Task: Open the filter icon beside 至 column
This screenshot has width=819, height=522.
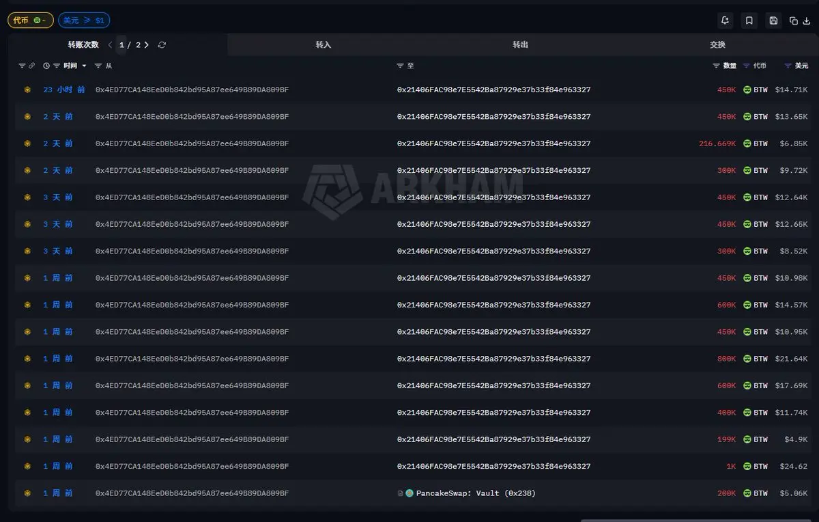Action: (x=401, y=66)
